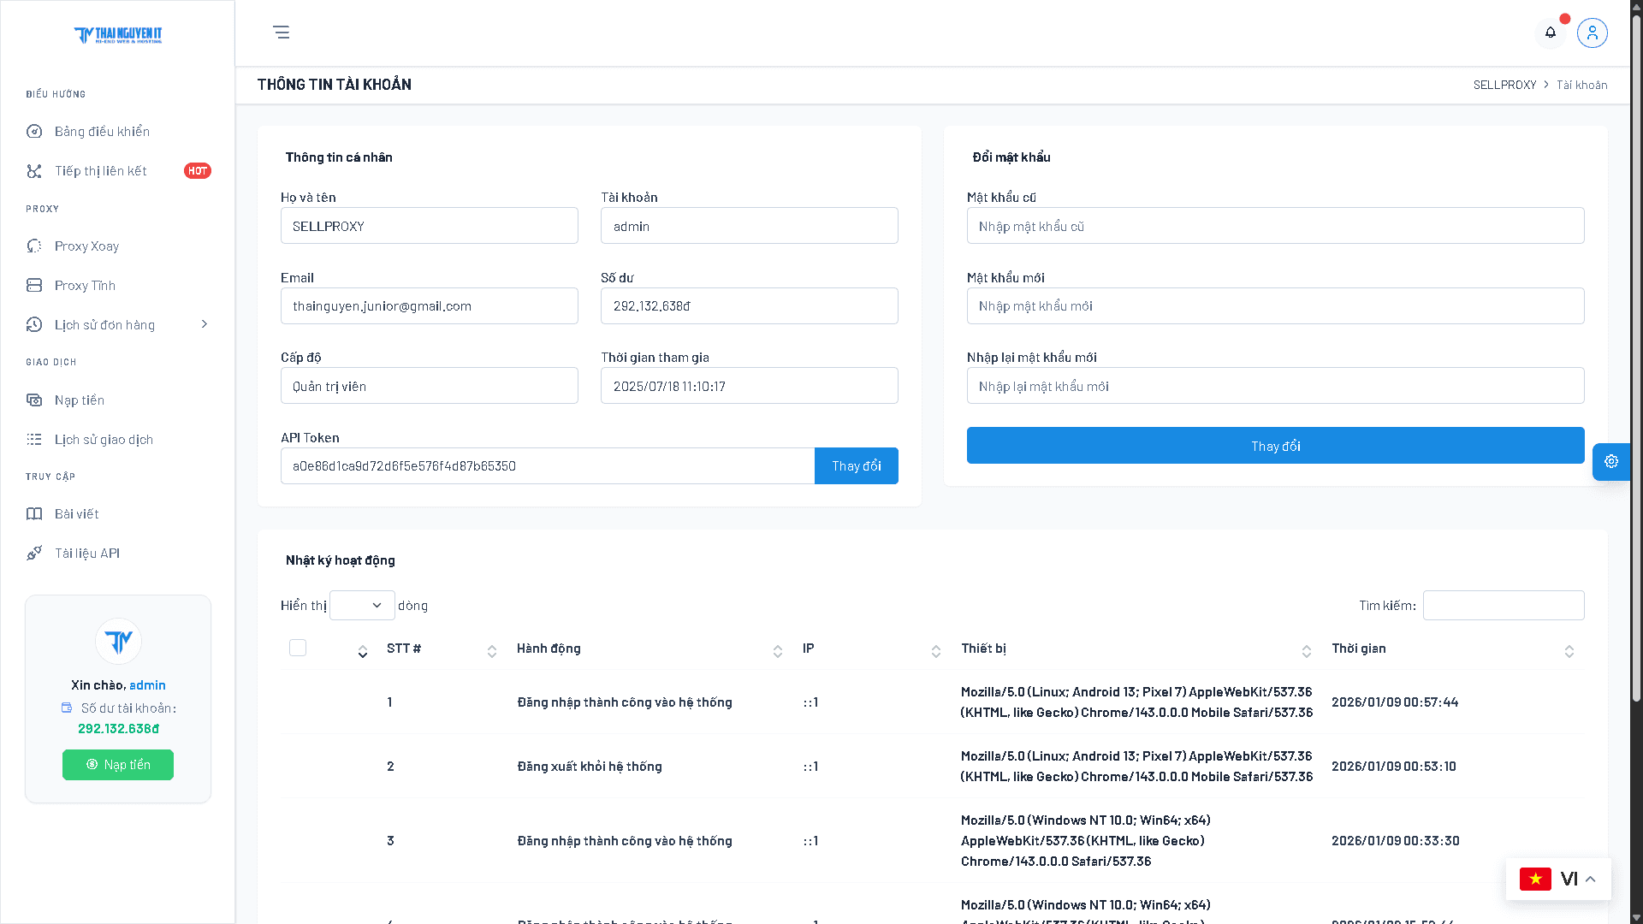Open Bảng điều khiển menu item
1643x924 pixels.
pyautogui.click(x=118, y=131)
